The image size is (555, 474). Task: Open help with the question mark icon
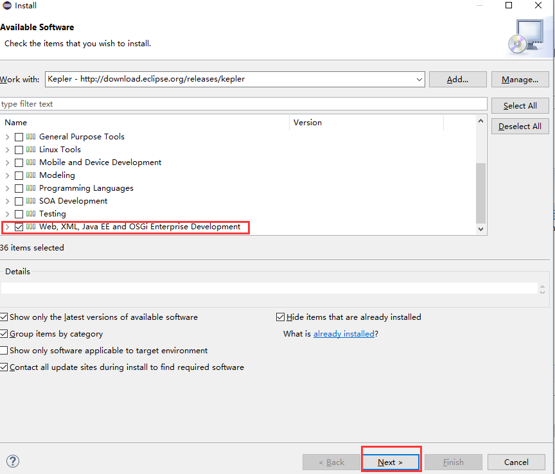(x=13, y=461)
